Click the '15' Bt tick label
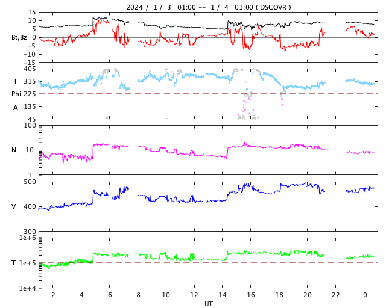 coord(32,12)
